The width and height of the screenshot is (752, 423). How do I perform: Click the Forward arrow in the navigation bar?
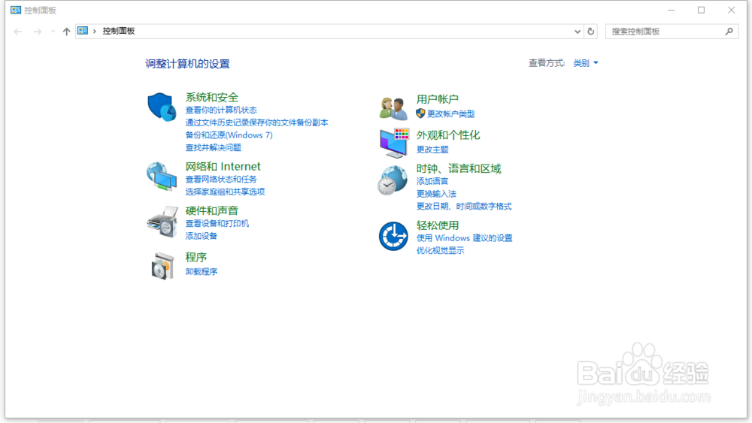click(38, 32)
